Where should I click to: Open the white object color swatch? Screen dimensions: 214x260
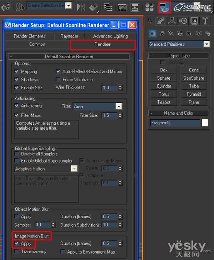[205, 123]
